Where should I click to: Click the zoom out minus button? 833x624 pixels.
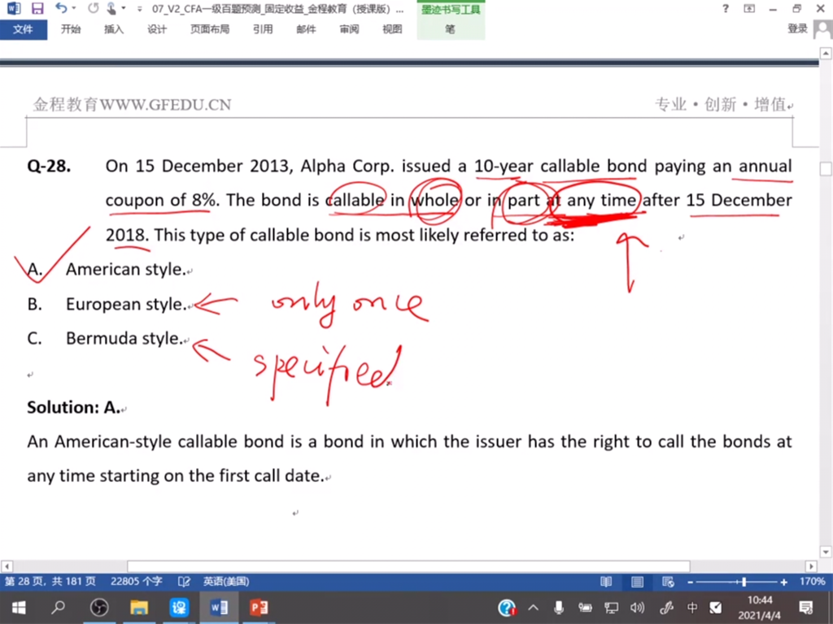point(690,582)
